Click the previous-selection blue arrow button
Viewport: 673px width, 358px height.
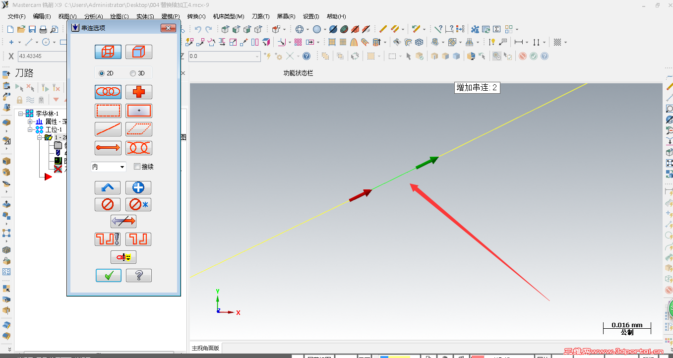108,188
